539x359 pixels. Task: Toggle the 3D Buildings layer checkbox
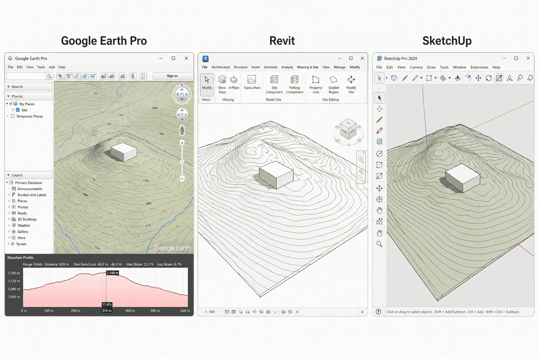pos(14,219)
